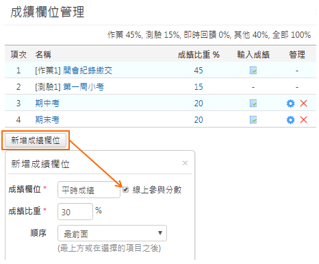Open the 期末考 link
Screen dimensions: 319x264
click(47, 120)
